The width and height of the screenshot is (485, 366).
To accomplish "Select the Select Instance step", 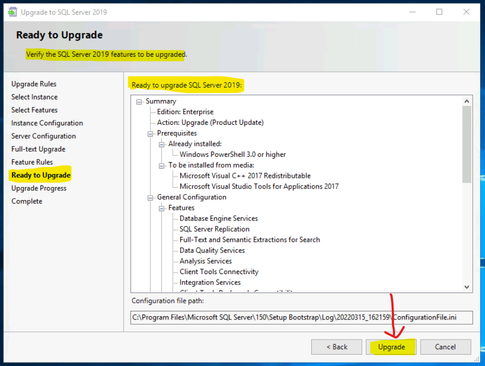I will (35, 97).
